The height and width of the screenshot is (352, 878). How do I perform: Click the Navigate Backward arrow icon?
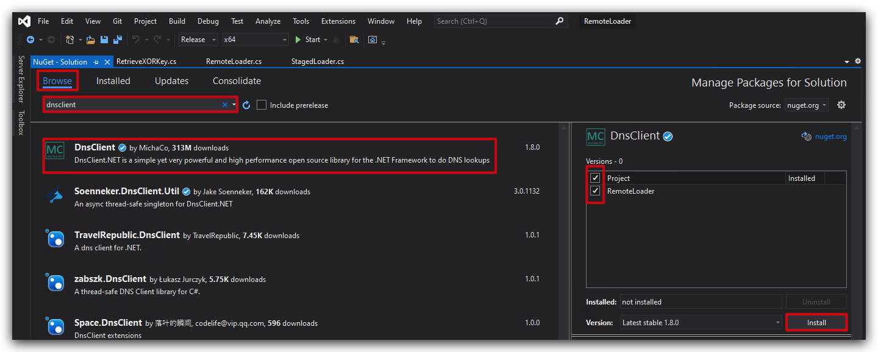tap(30, 40)
